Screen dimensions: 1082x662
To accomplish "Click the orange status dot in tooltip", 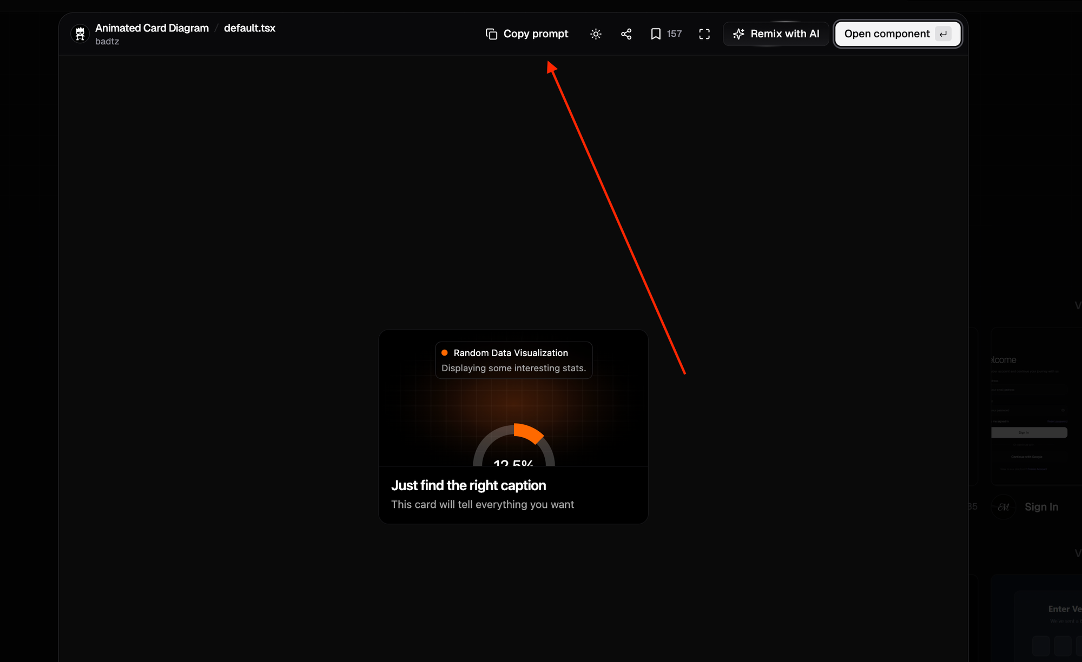I will (x=445, y=353).
